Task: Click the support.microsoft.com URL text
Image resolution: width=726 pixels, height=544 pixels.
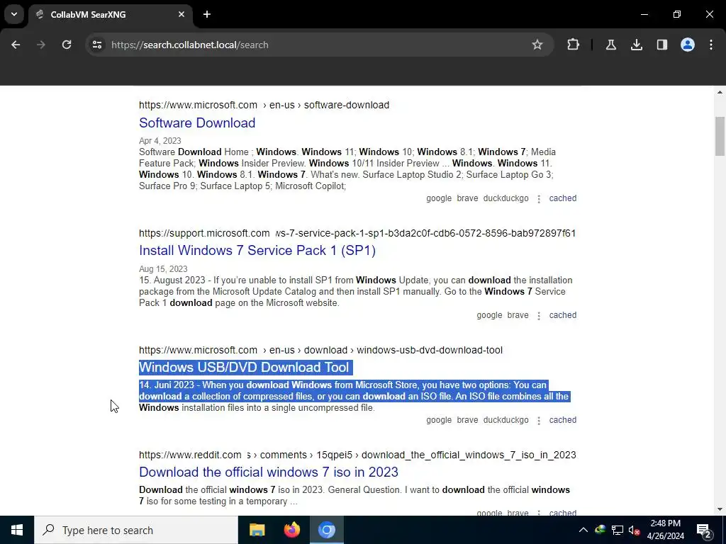Action: (x=357, y=233)
